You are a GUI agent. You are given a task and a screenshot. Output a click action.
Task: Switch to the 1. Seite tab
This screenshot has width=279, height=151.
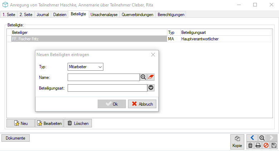[x=9, y=15]
